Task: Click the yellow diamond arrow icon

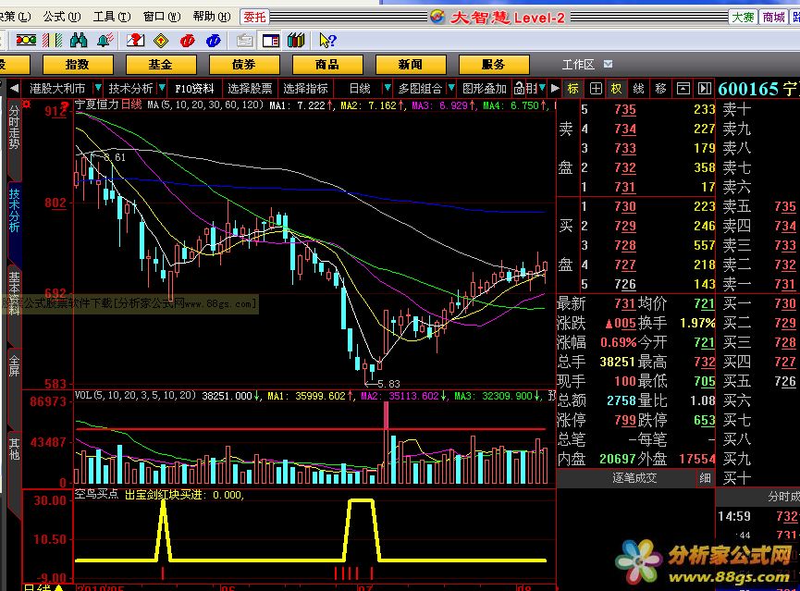Action: (161, 41)
